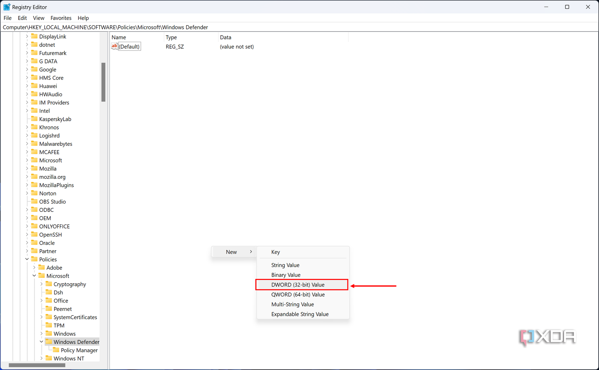The height and width of the screenshot is (370, 599).
Task: Select the mozilla.org tree item
Action: click(x=52, y=177)
